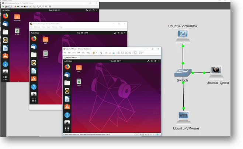The height and width of the screenshot is (149, 243).
Task: Click the network icon in VMware Ubuntu top bar
Action: (x=149, y=61)
